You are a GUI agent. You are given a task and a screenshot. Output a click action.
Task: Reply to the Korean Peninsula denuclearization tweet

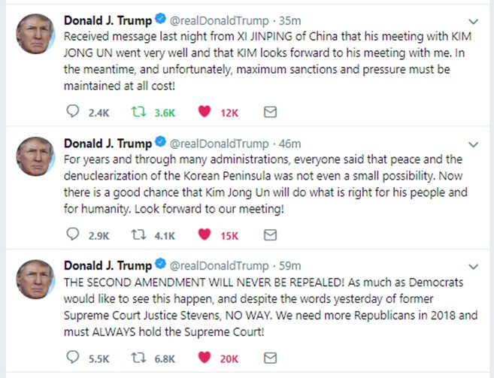tap(73, 234)
